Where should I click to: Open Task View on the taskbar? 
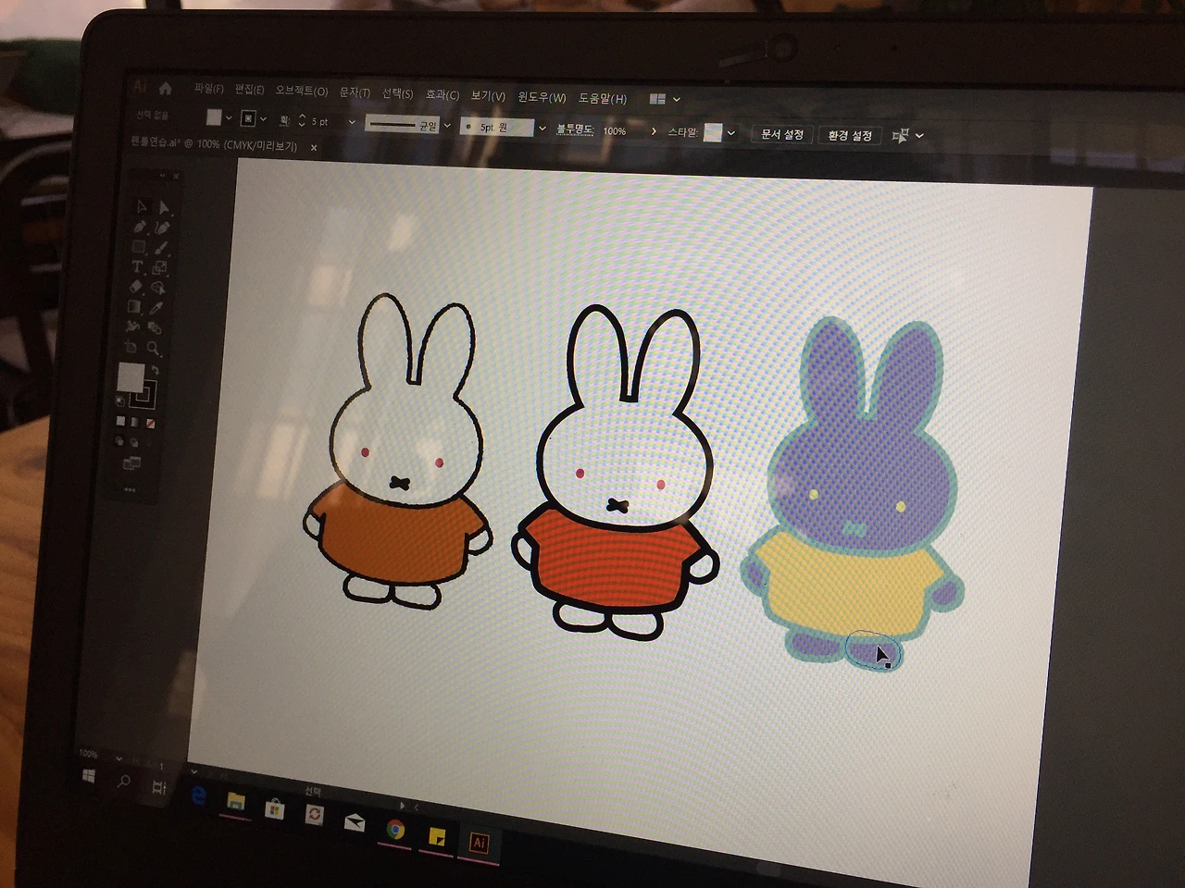pyautogui.click(x=159, y=787)
